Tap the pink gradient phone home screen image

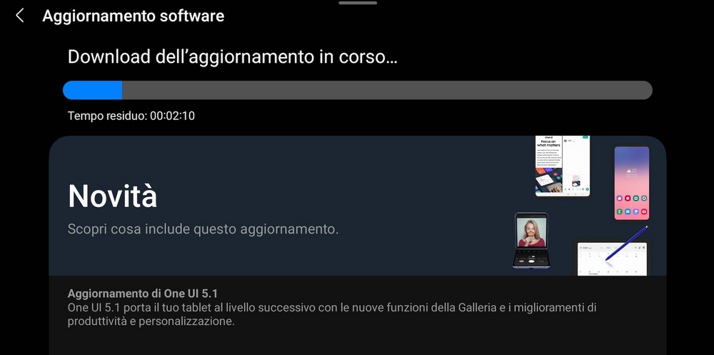[632, 183]
